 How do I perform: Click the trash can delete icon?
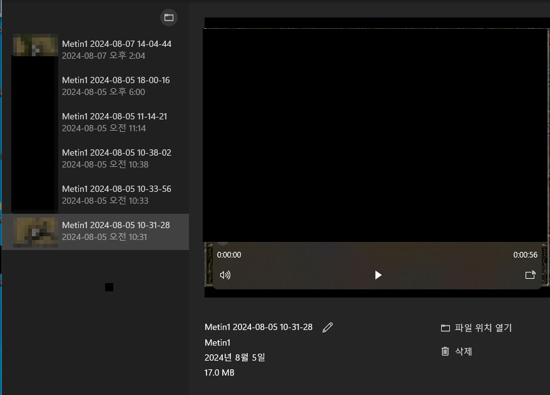445,351
